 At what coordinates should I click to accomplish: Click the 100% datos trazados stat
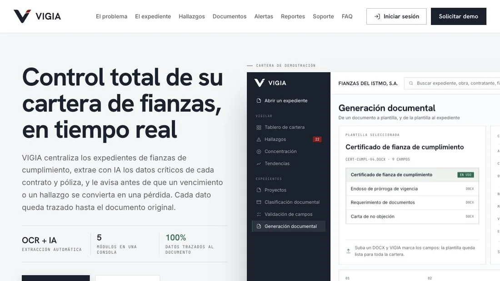[190, 244]
